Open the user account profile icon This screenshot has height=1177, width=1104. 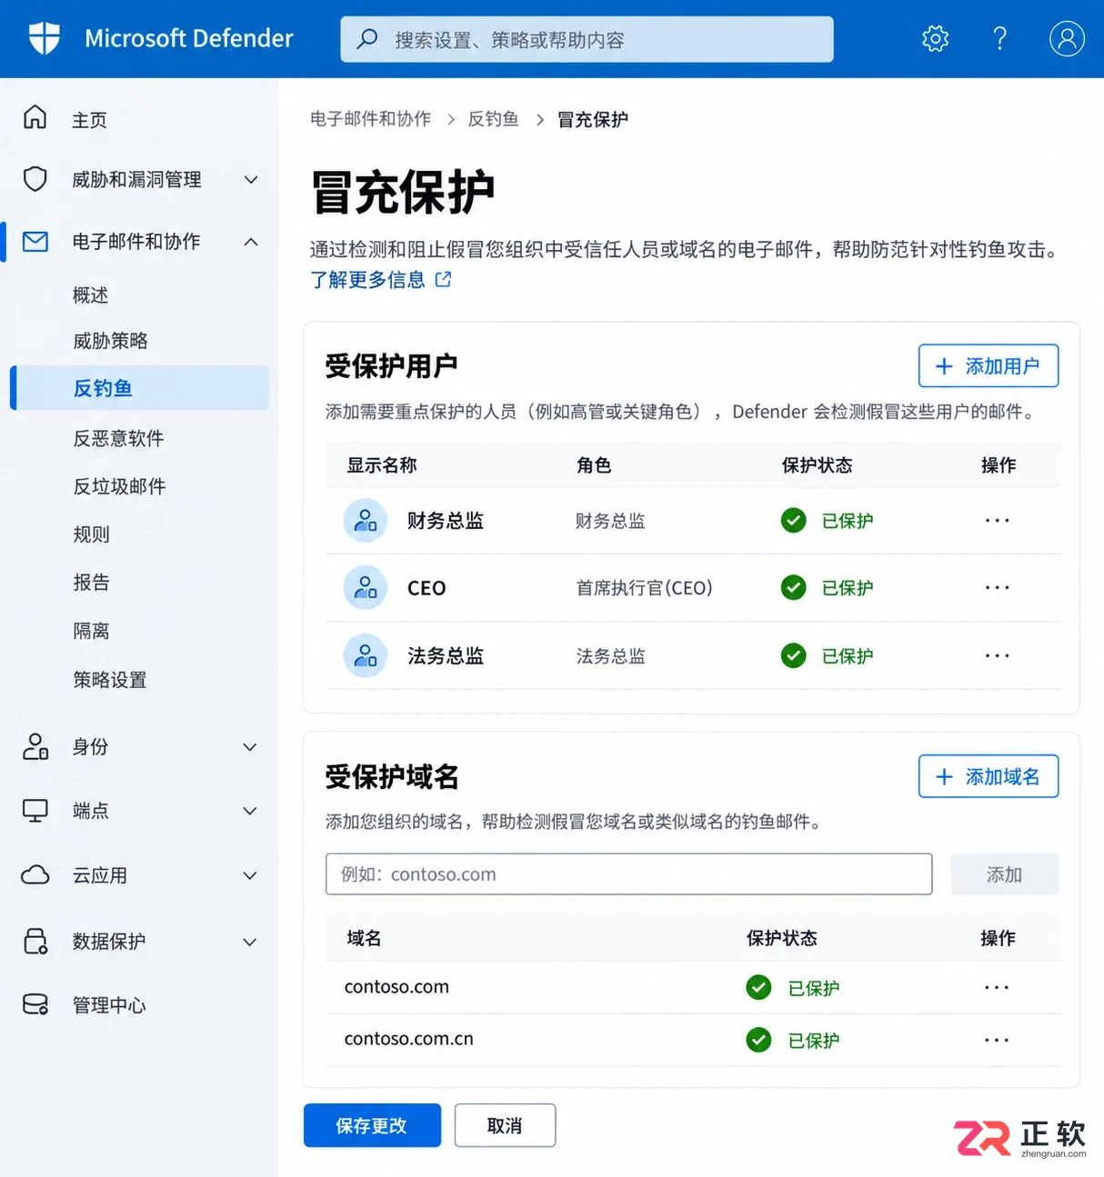(x=1067, y=38)
